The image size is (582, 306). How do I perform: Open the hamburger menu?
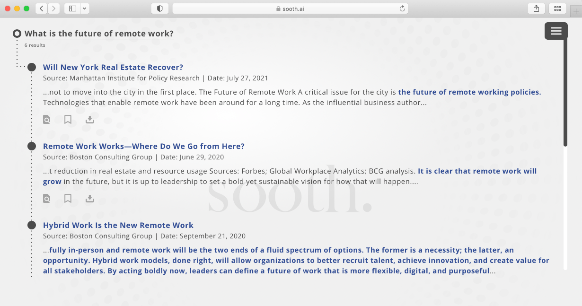(556, 31)
